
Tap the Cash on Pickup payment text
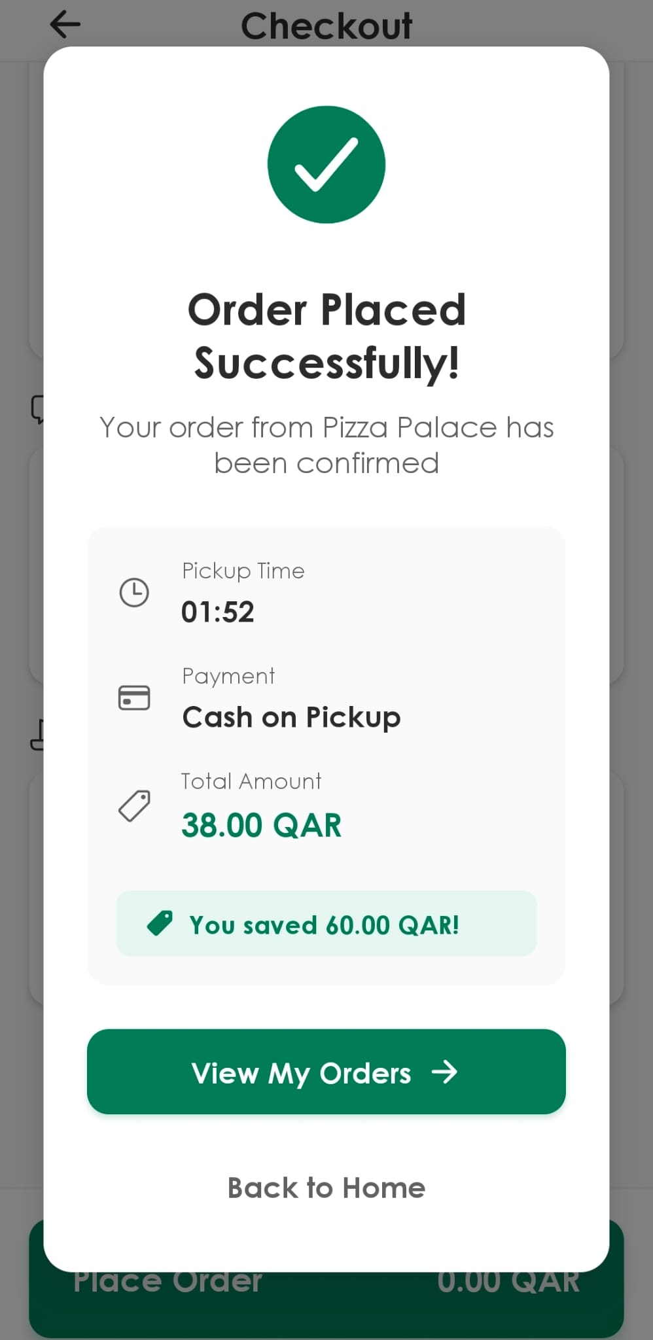[291, 717]
